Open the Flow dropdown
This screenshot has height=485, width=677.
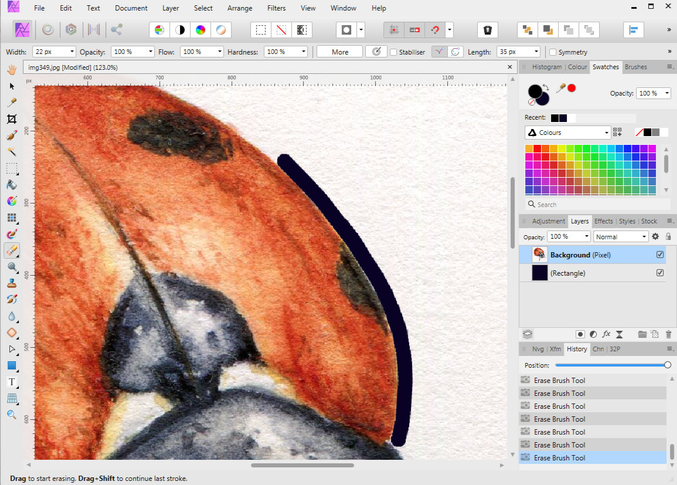point(219,52)
